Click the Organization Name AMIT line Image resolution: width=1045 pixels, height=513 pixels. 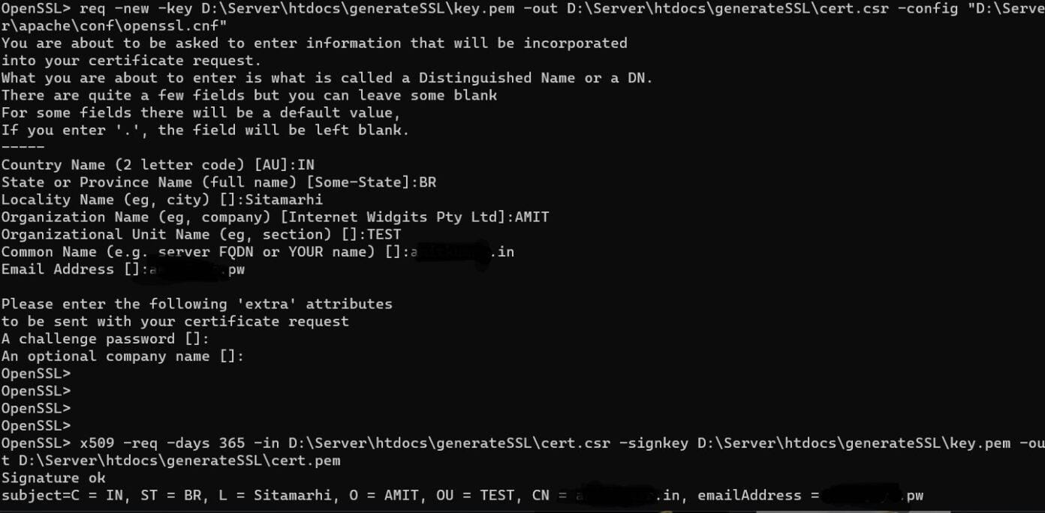pyautogui.click(x=275, y=217)
